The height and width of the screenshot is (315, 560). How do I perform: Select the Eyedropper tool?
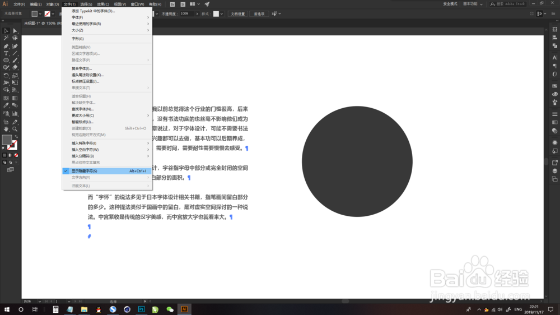[x=6, y=105]
